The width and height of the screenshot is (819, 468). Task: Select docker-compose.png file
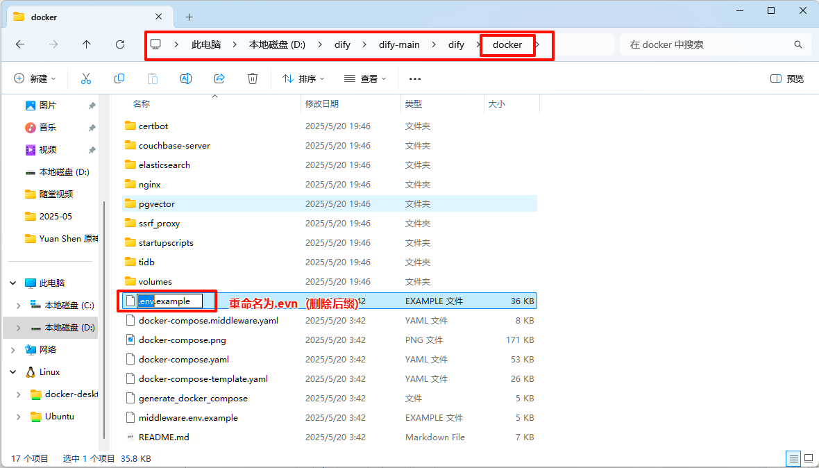[x=330, y=340]
